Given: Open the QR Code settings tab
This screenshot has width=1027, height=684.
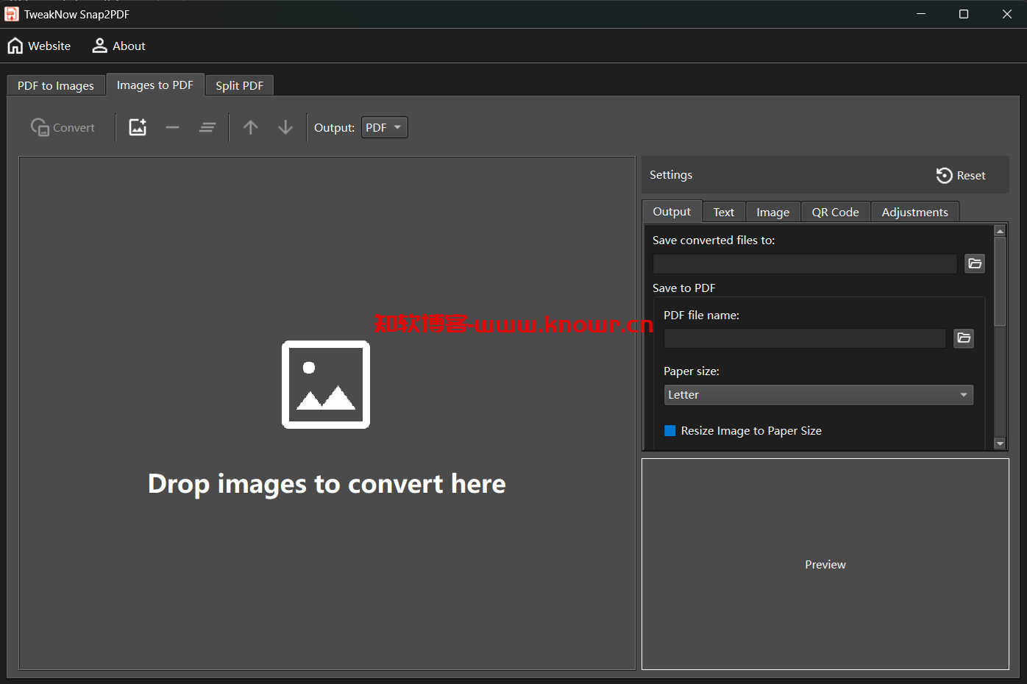Looking at the screenshot, I should [x=836, y=212].
